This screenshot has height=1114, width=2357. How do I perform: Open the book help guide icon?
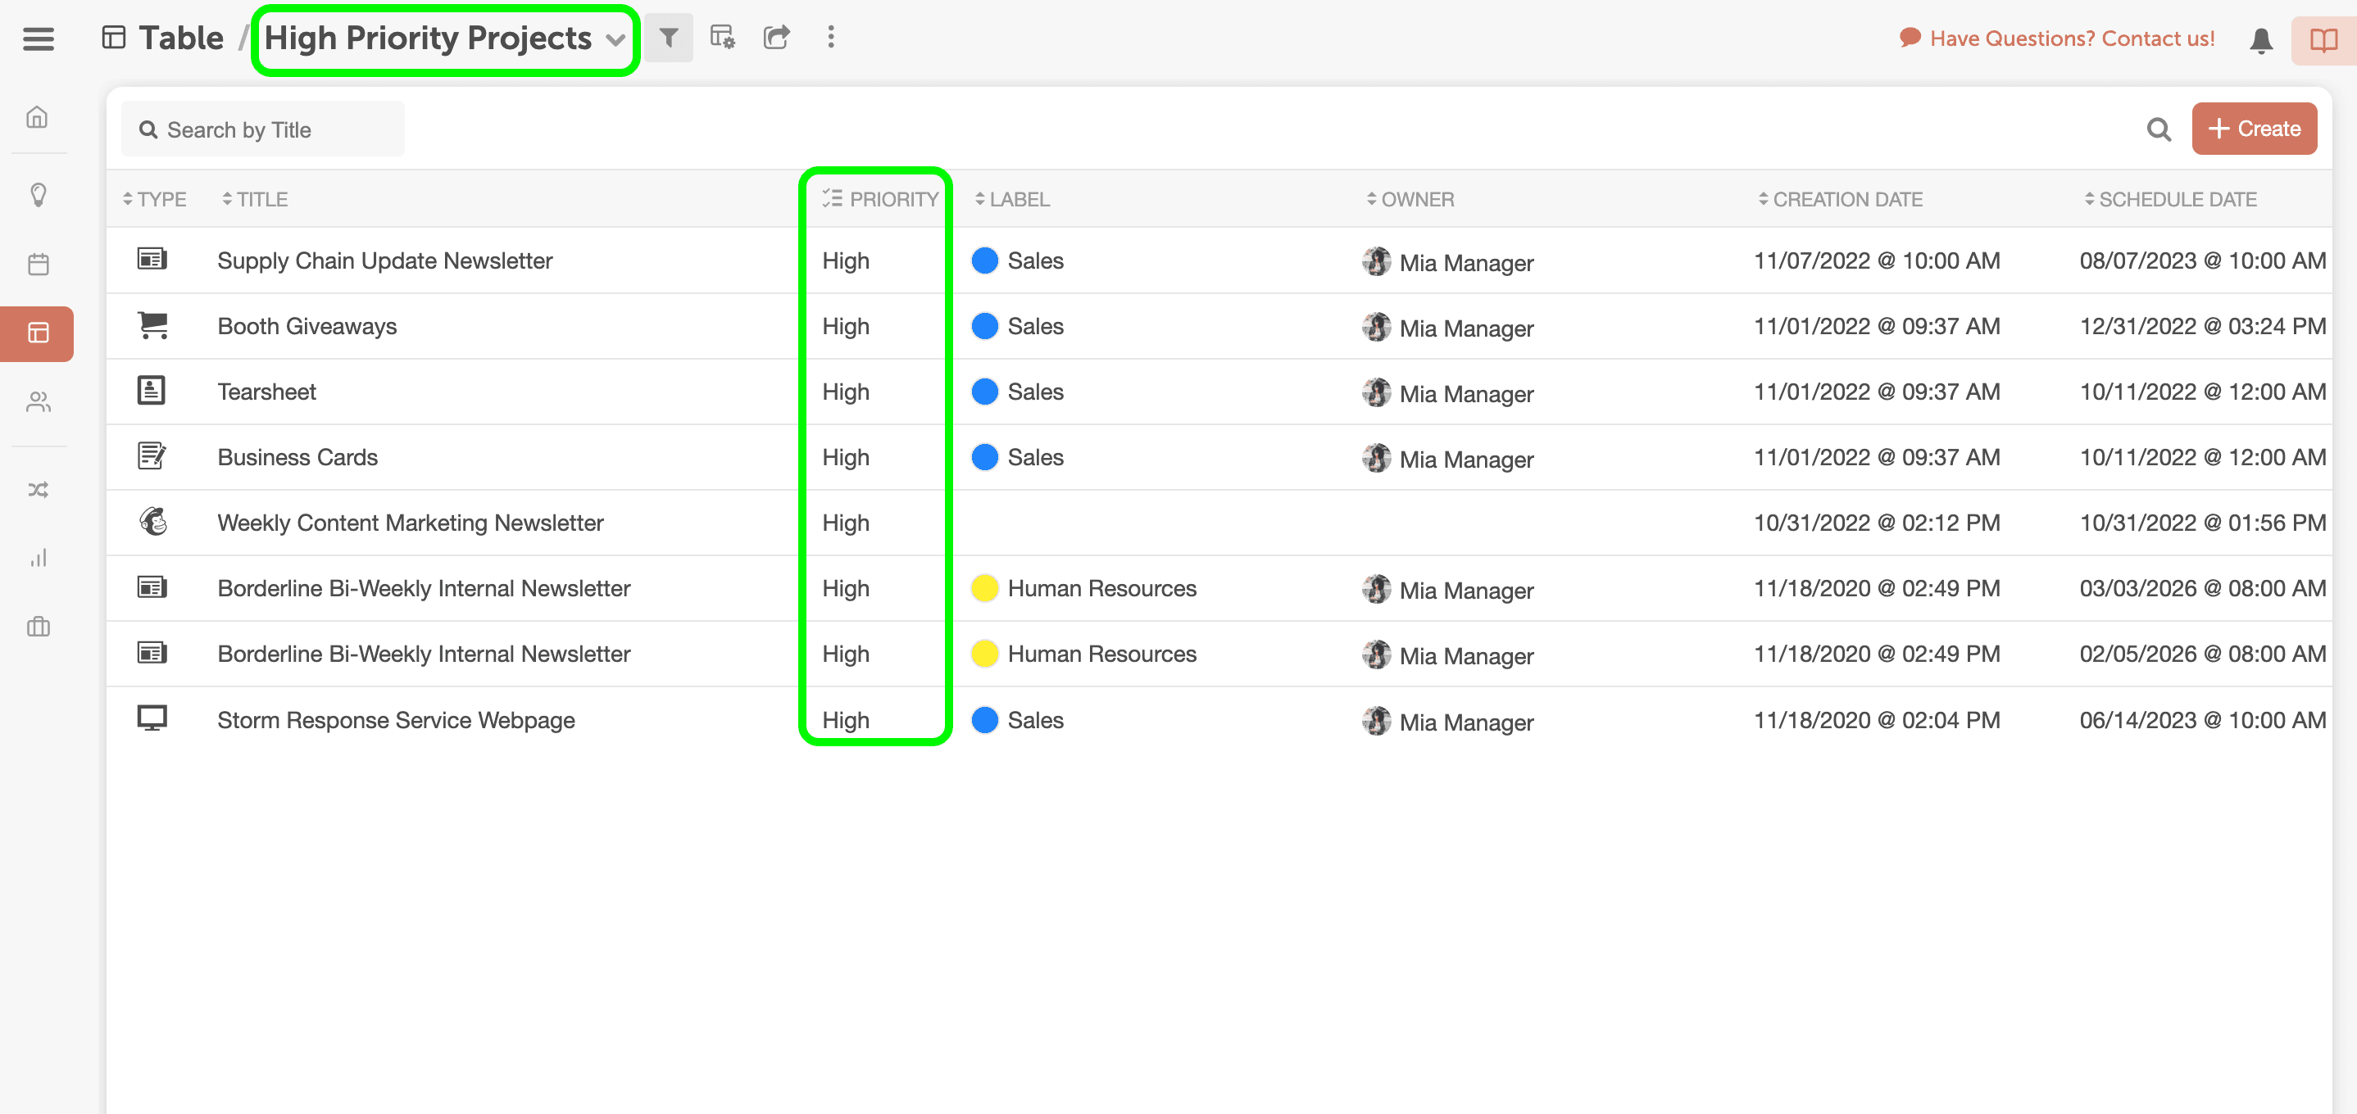coord(2324,40)
